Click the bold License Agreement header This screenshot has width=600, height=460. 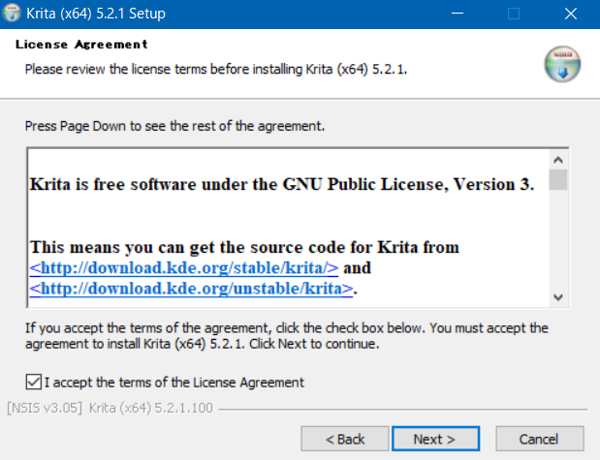tap(81, 45)
